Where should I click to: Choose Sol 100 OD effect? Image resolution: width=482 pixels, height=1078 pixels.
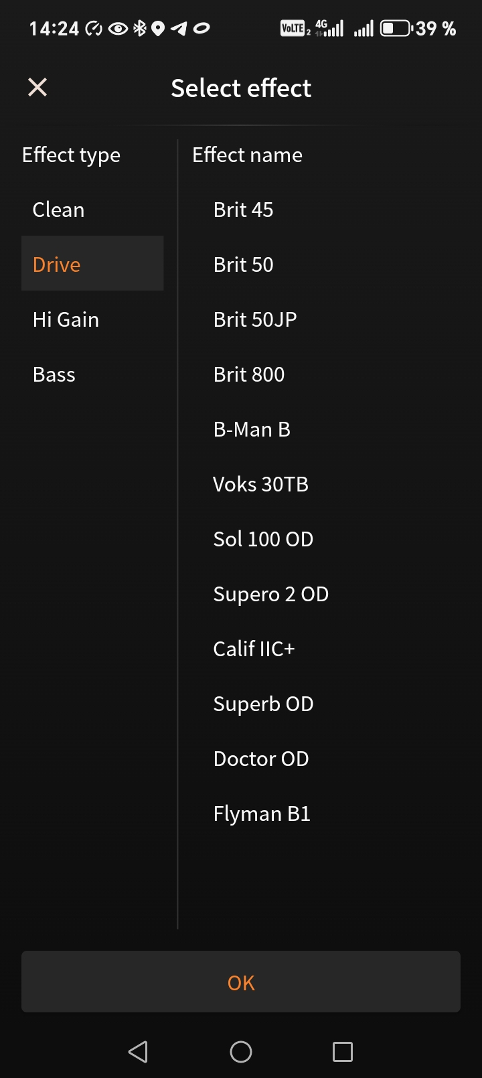pyautogui.click(x=263, y=539)
